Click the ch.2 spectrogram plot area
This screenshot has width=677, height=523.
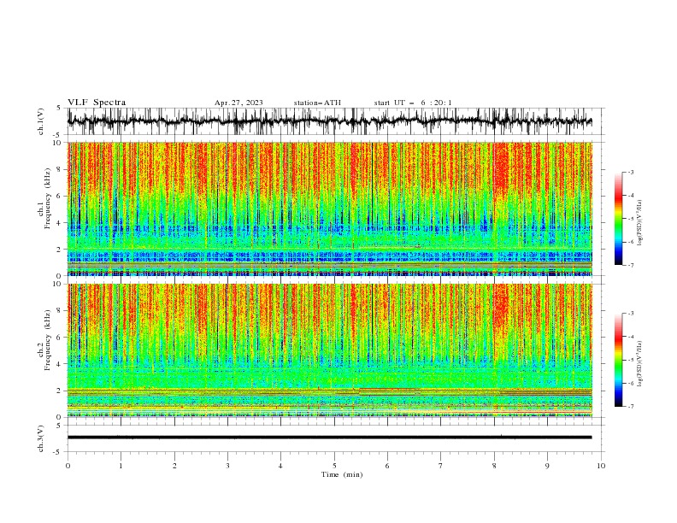330,350
